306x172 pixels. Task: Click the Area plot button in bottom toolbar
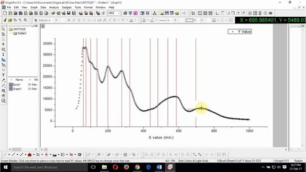click(55, 155)
